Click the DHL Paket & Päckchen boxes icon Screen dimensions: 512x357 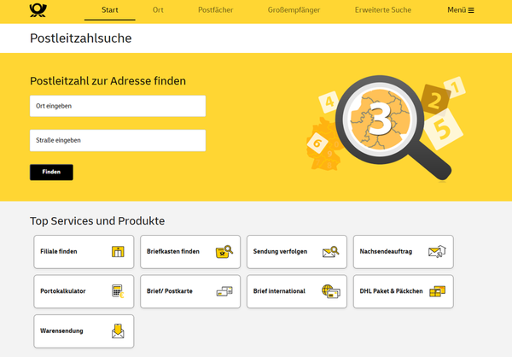[437, 291]
